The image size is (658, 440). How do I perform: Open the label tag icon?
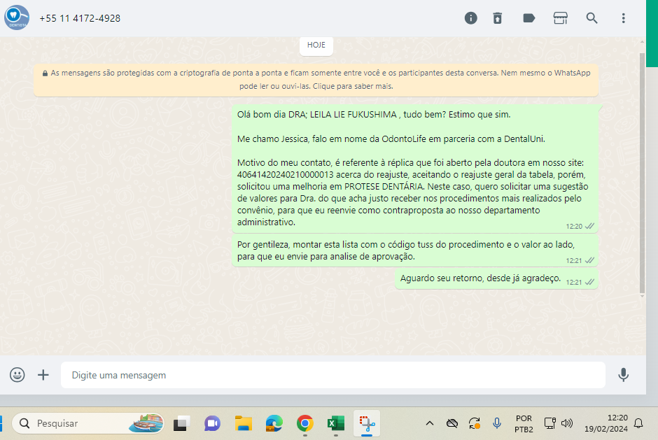point(528,18)
